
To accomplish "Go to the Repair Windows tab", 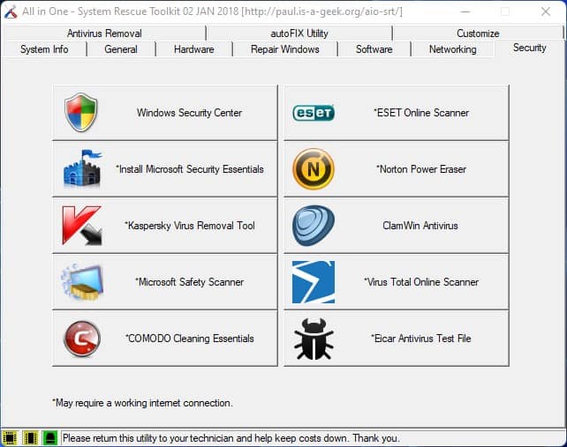I will 285,49.
